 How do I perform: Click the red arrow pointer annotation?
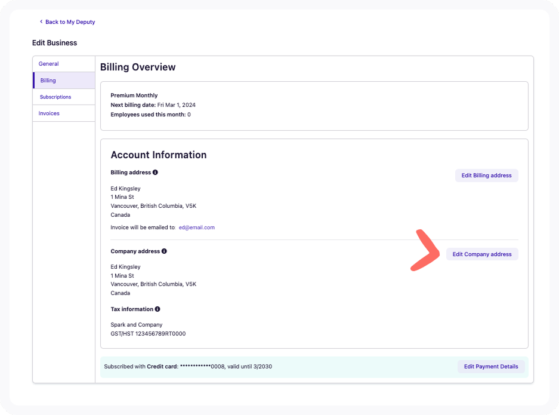click(426, 250)
